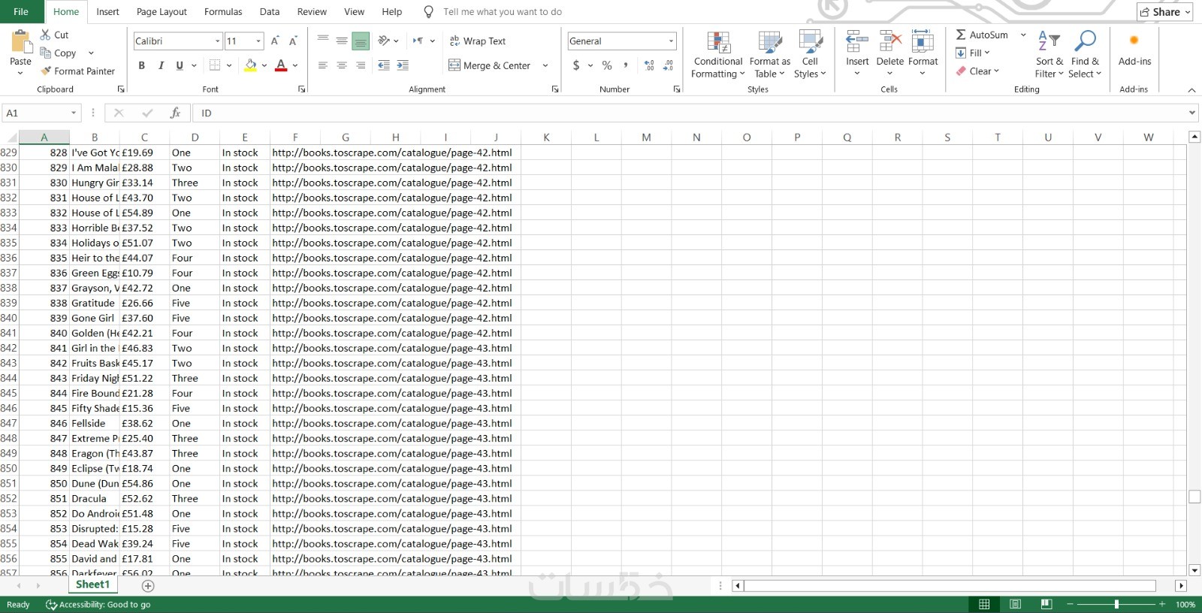Increase font size with the larger A
Screen dimensions: 1202x613
pos(275,41)
